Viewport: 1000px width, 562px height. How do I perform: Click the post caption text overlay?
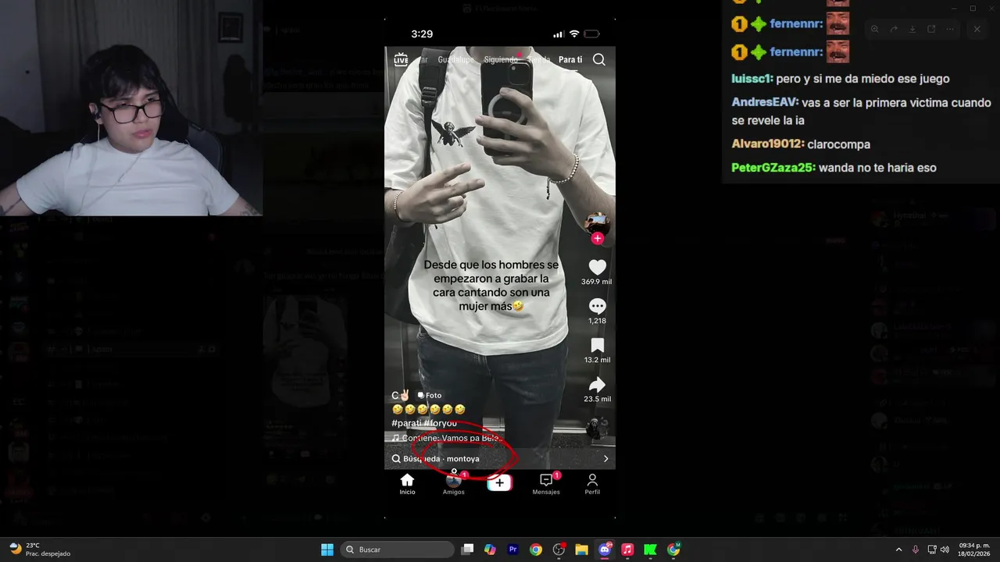click(491, 285)
